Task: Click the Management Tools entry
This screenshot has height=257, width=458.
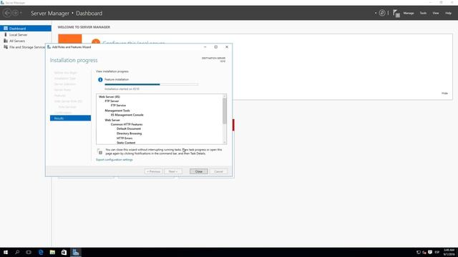Action: point(117,111)
